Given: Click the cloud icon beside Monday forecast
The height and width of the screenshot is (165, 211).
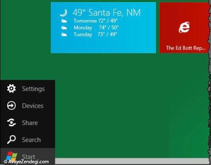Looking at the screenshot, I should (64, 27).
